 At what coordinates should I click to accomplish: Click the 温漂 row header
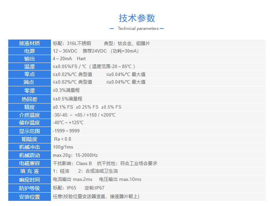(30, 67)
